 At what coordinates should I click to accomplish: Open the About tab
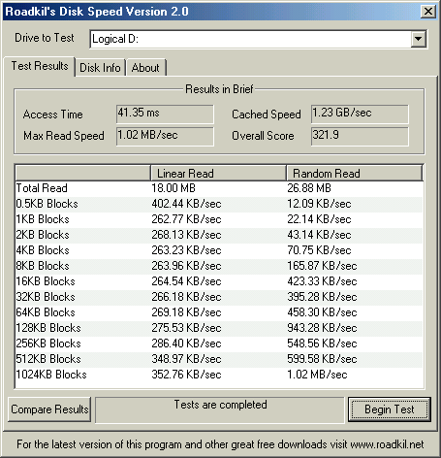[x=145, y=68]
